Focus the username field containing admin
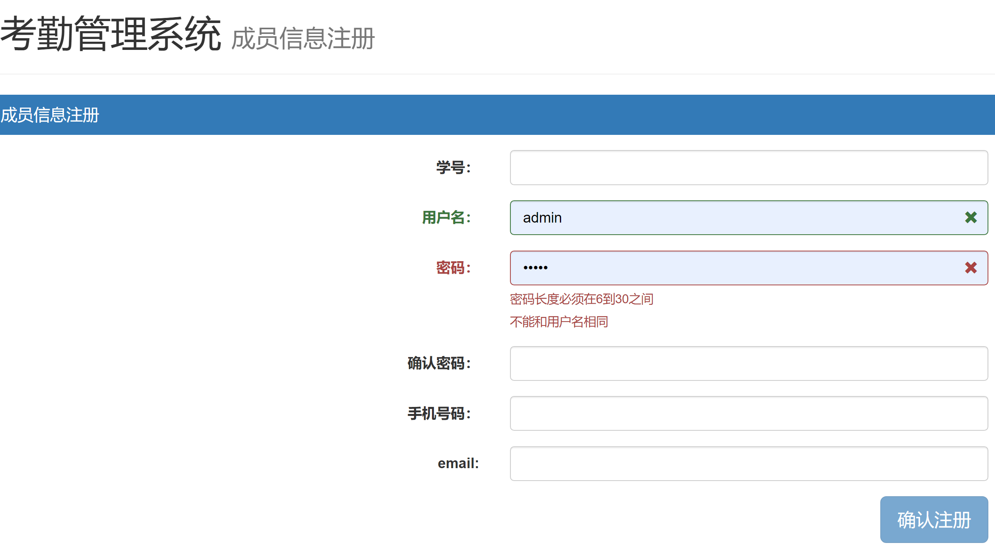Viewport: 995px width, 550px height. pos(734,218)
